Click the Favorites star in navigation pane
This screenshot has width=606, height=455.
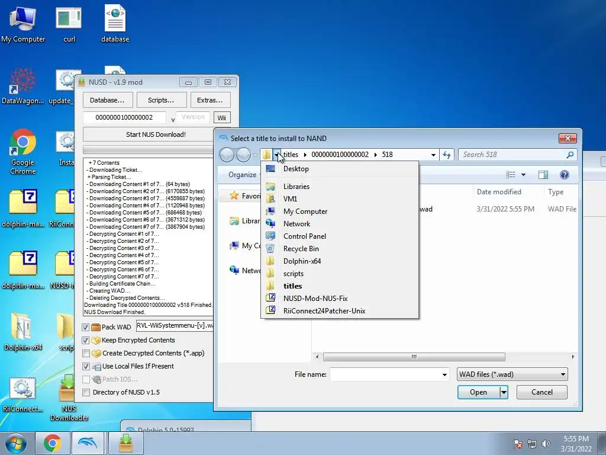(x=234, y=196)
